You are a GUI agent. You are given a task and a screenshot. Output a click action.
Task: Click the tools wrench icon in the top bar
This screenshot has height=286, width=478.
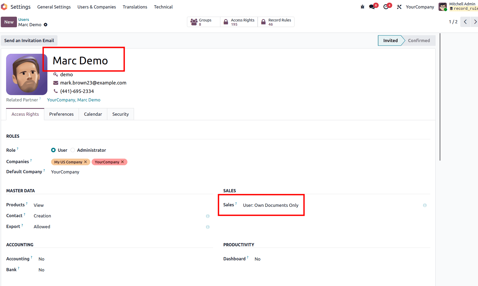click(399, 7)
